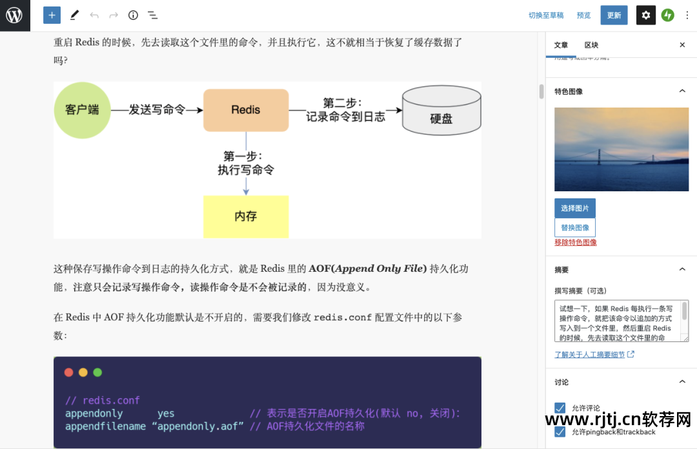Click the 替换图像 button
The height and width of the screenshot is (449, 697).
(x=575, y=227)
